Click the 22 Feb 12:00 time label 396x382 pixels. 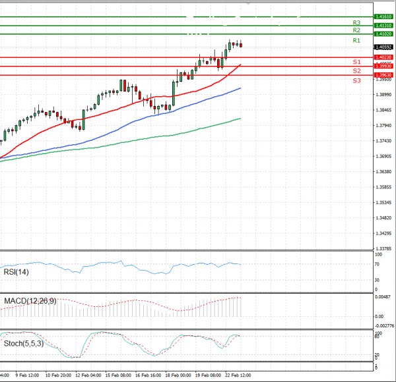[238, 375]
